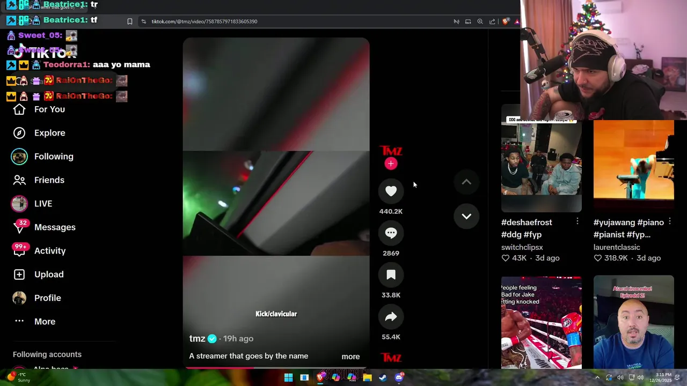Open Messages in the sidebar
Viewport: 687px width, 386px height.
pos(55,227)
